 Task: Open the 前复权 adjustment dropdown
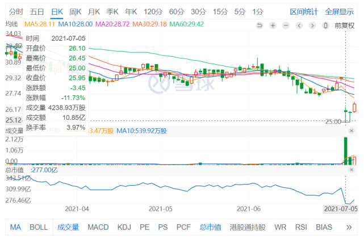tap(345, 26)
